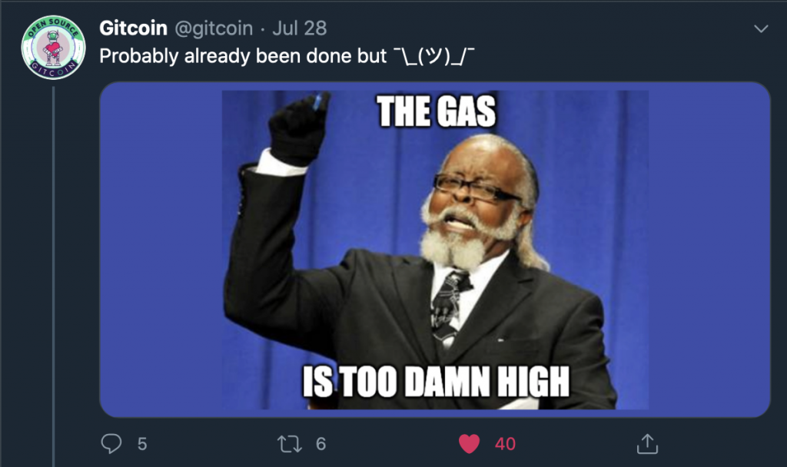Open the share tweet icon
The height and width of the screenshot is (467, 787).
tap(647, 443)
